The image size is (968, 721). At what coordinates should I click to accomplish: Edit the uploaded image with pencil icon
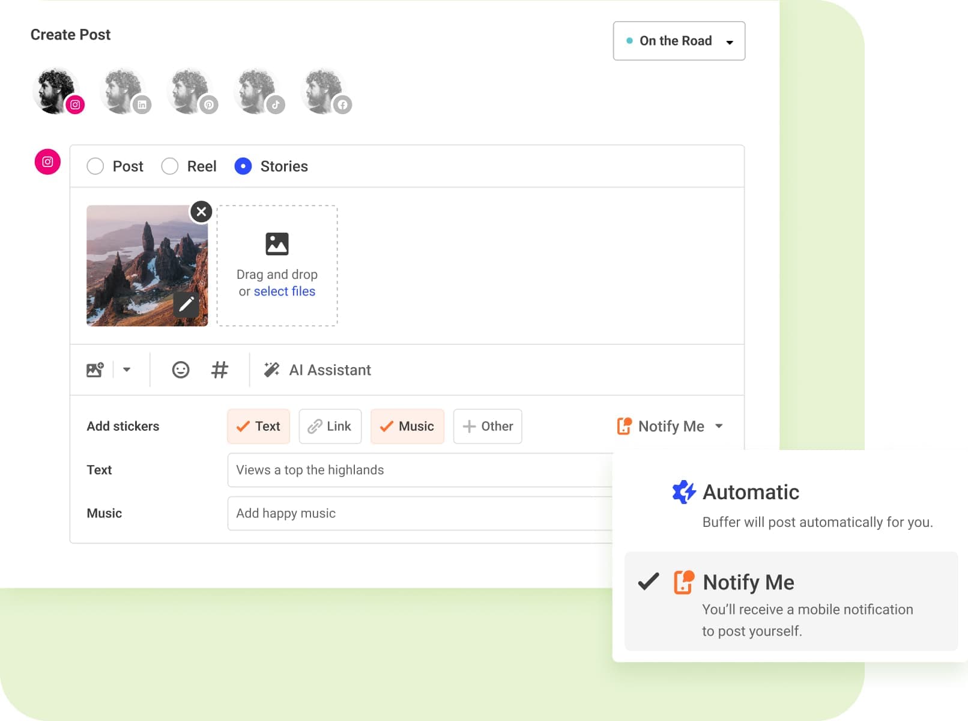[x=186, y=304]
